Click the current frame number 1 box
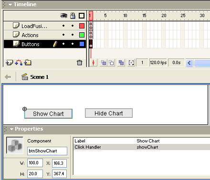The height and width of the screenshot is (180, 210). [142, 63]
